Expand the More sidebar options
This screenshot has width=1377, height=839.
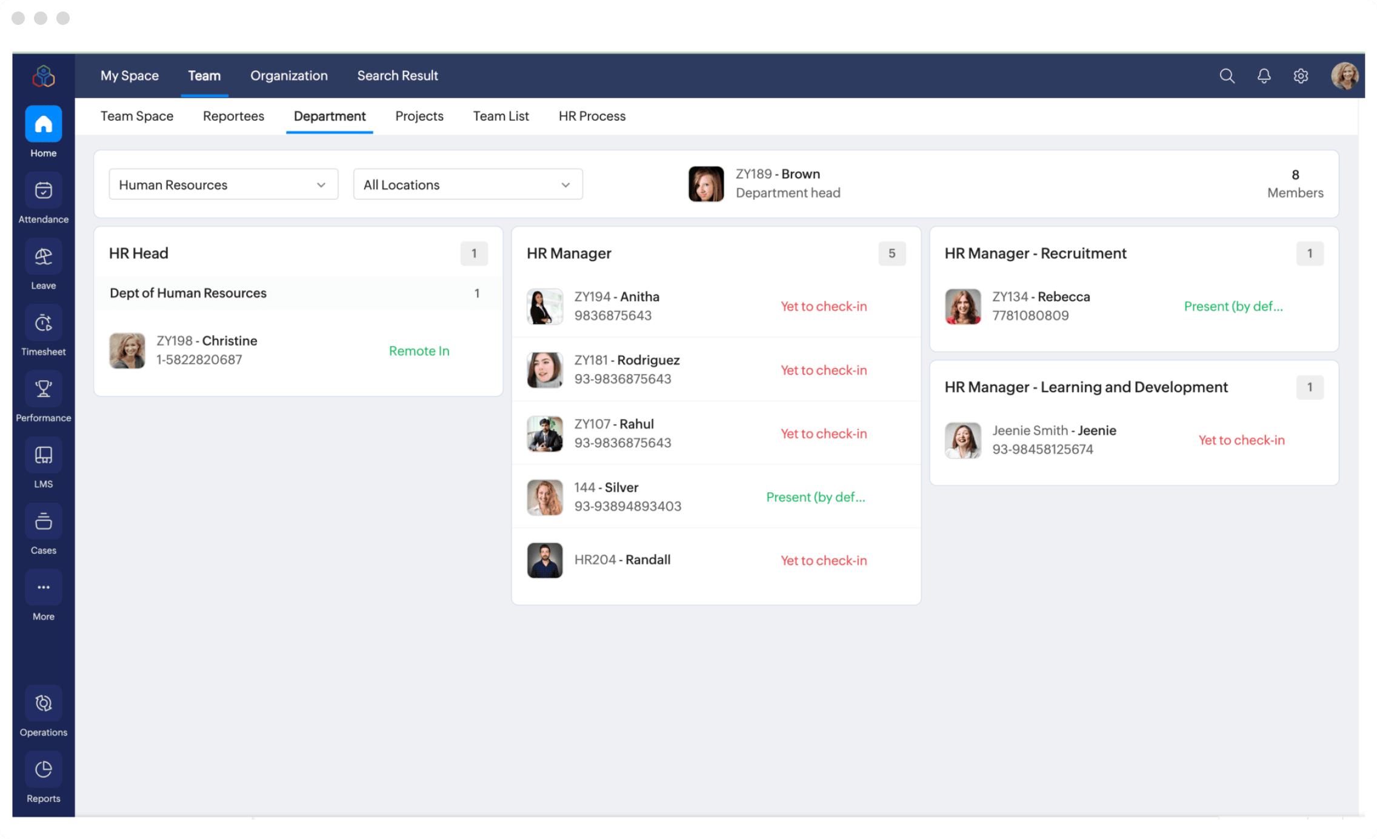(43, 587)
